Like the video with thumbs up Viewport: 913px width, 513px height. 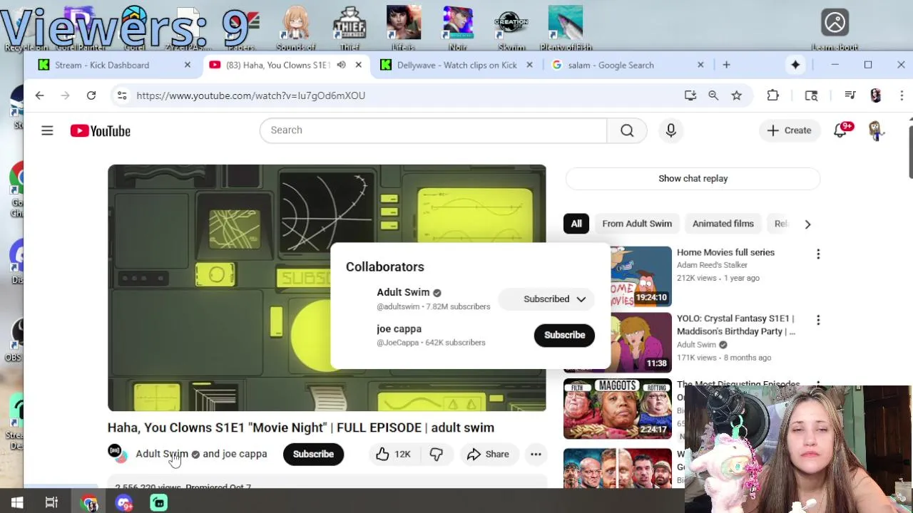coord(394,454)
